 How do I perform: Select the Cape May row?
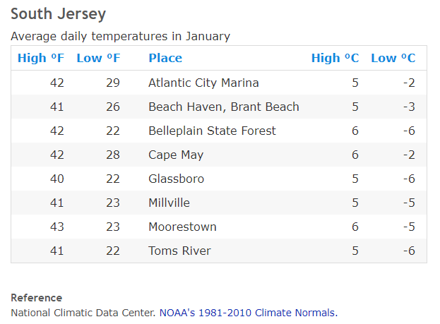click(x=219, y=155)
